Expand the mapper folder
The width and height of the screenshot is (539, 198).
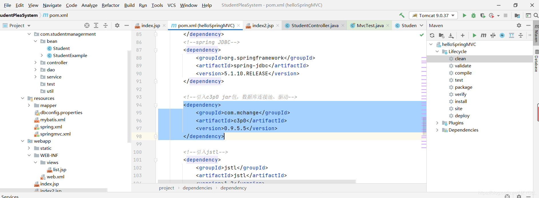29,105
